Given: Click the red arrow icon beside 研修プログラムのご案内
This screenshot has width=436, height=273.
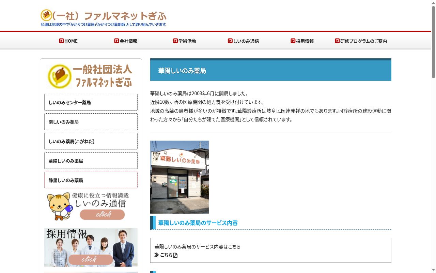Looking at the screenshot, I should tap(337, 41).
